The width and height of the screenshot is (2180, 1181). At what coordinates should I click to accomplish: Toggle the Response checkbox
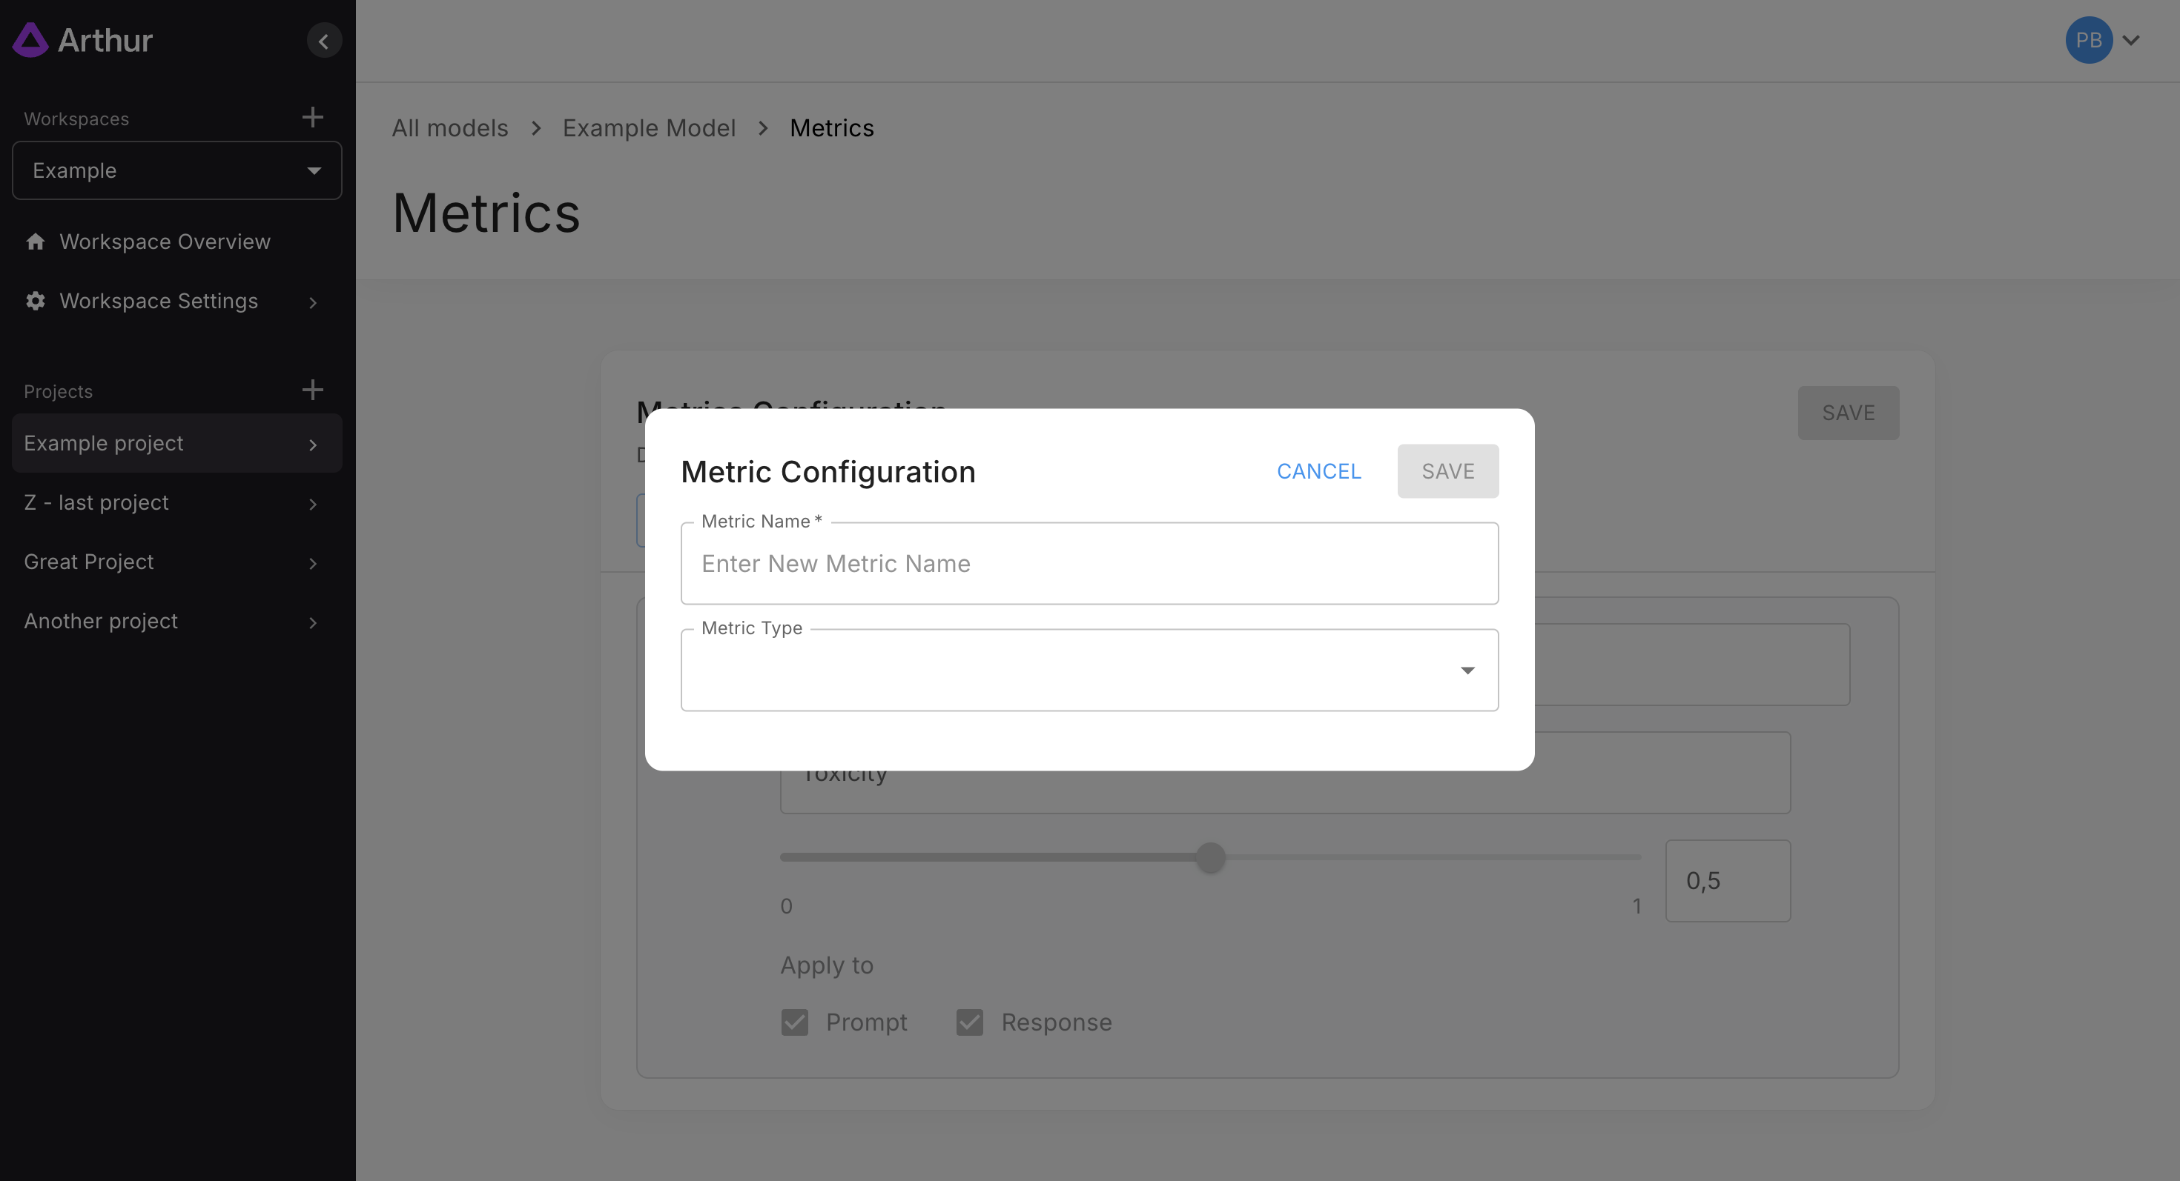tap(969, 1022)
